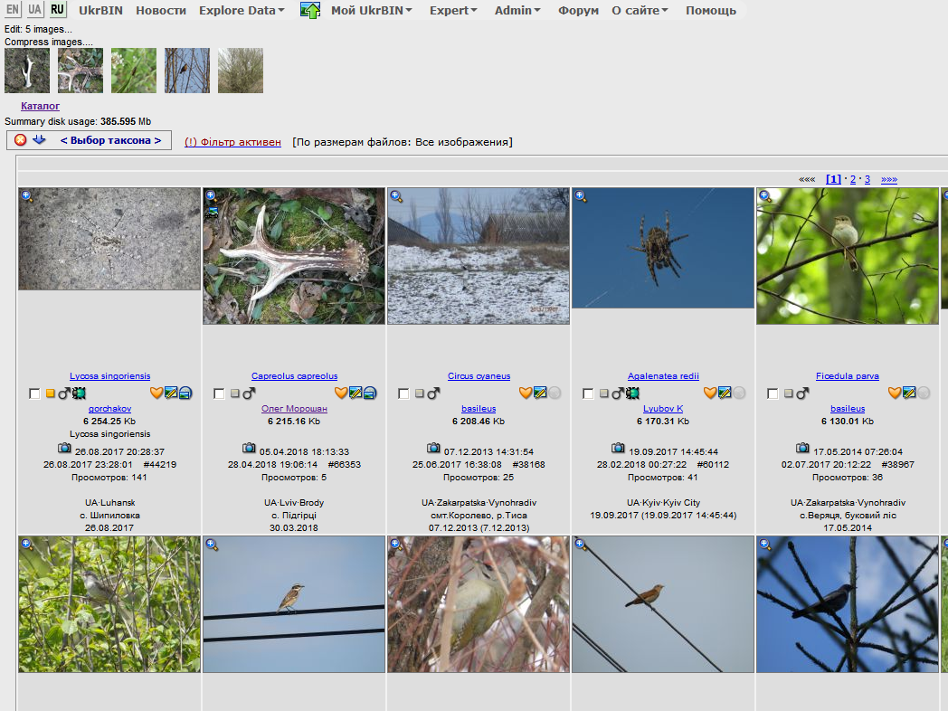
Task: Go to the Форум menu item
Action: (x=578, y=11)
